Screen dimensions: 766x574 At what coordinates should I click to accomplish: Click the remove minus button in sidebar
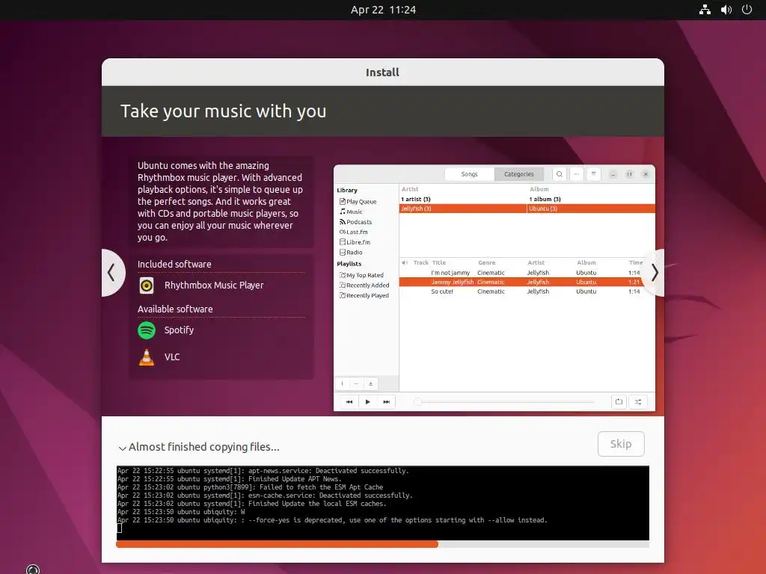356,383
